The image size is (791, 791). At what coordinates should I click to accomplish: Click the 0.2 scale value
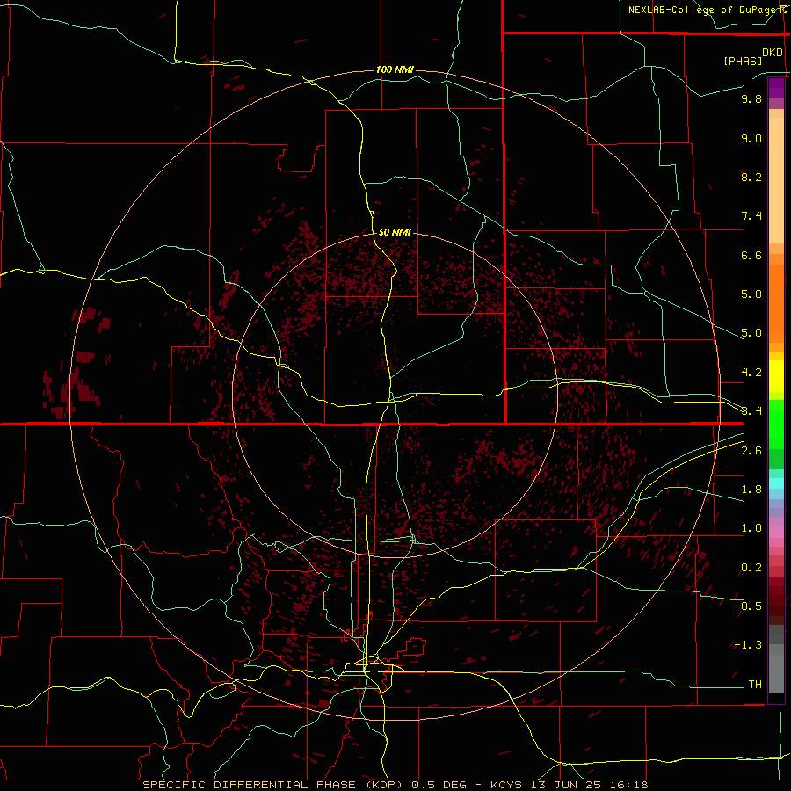[x=751, y=568]
